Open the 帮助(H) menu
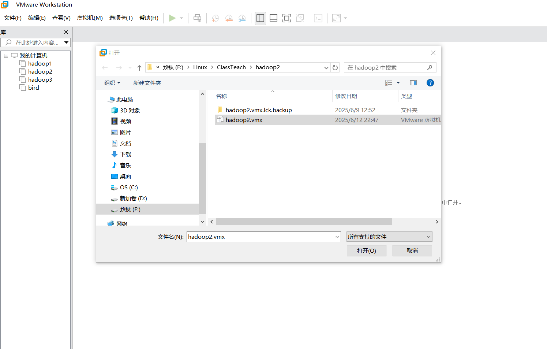547x349 pixels. [x=149, y=18]
